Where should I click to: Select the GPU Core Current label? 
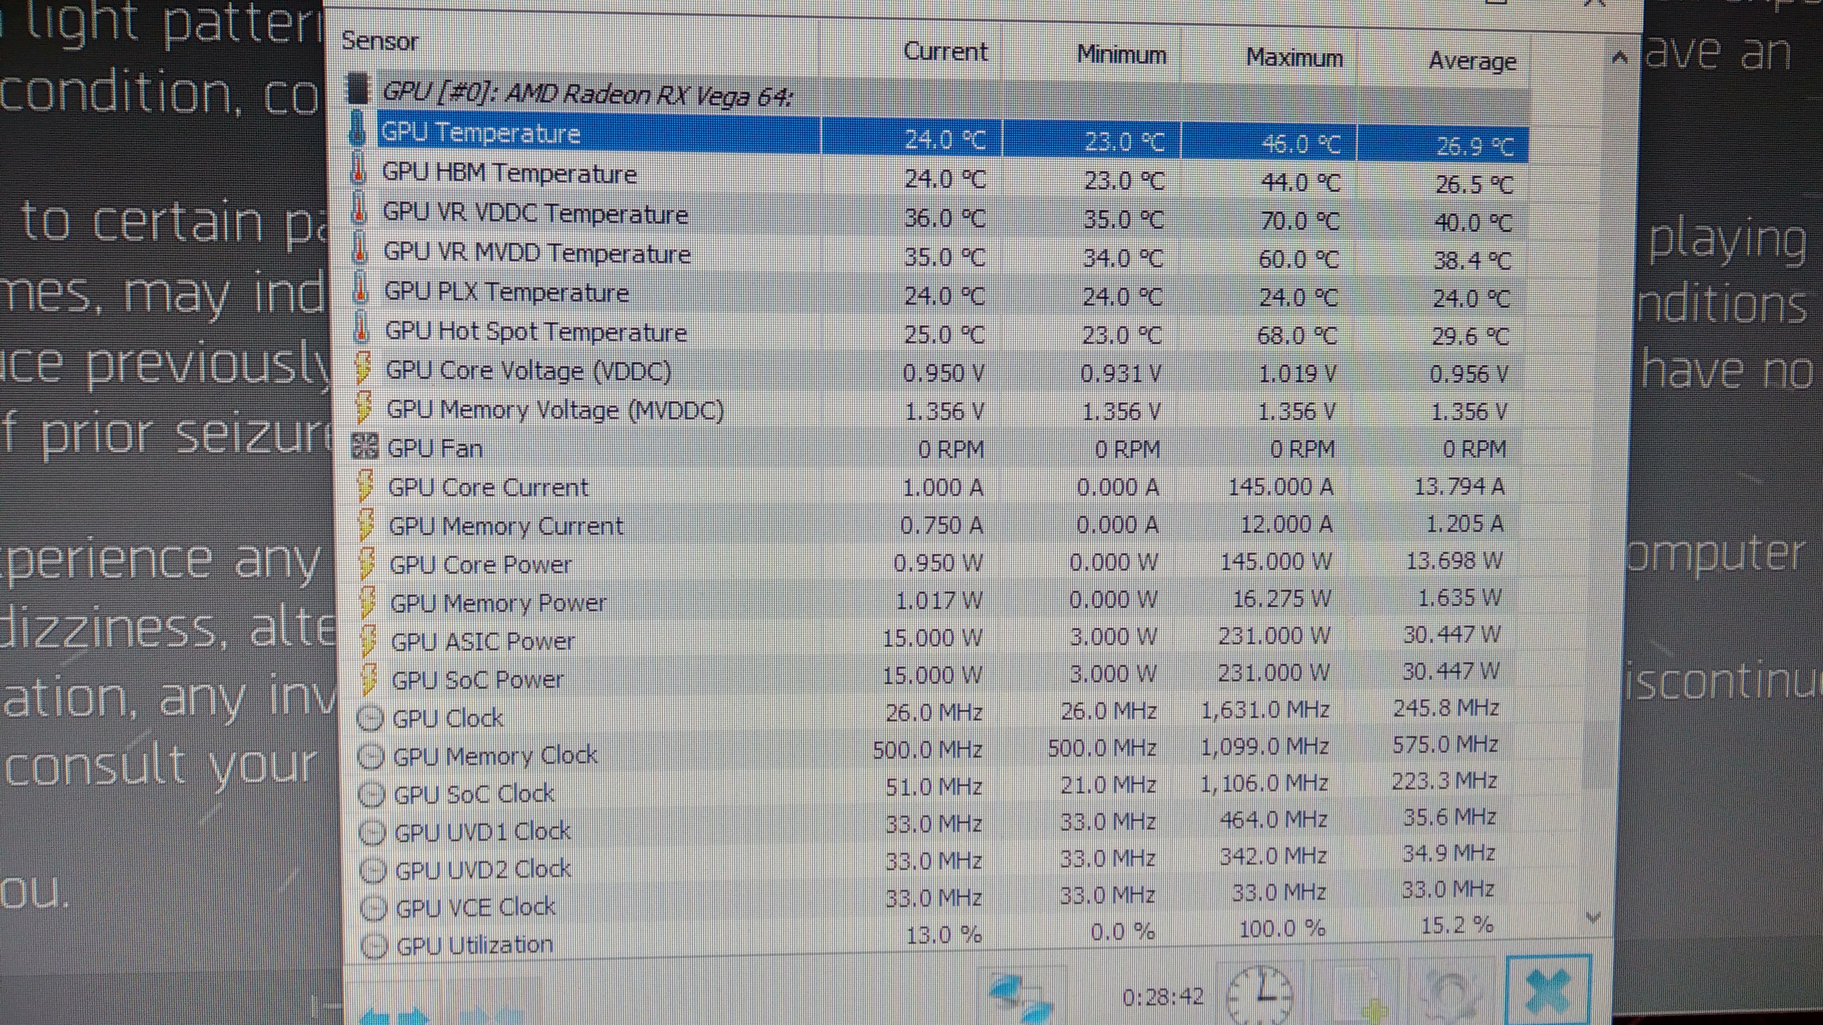(488, 487)
